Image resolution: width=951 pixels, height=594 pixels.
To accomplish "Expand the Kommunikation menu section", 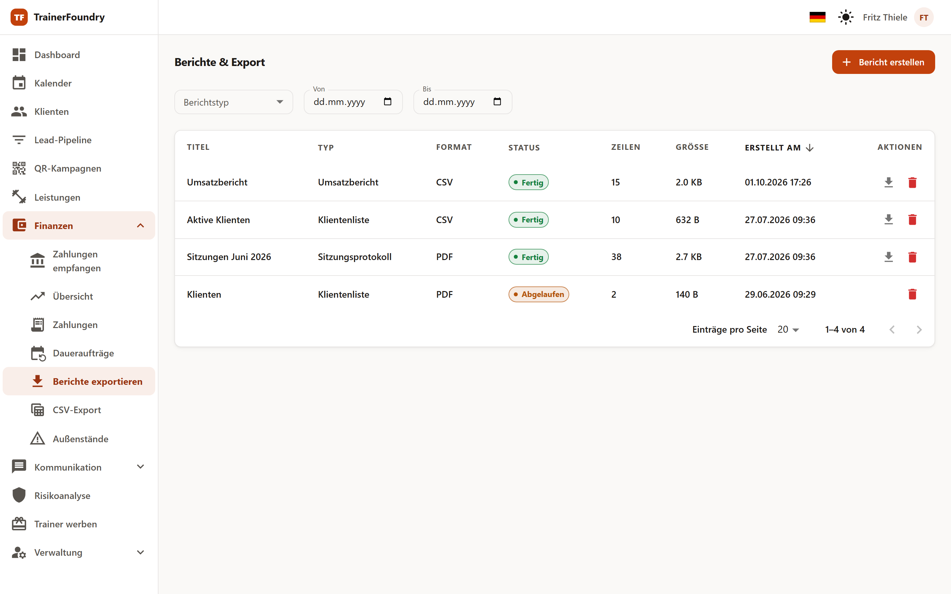I will pos(79,467).
